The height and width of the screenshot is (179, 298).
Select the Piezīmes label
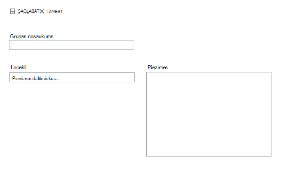[x=158, y=67]
